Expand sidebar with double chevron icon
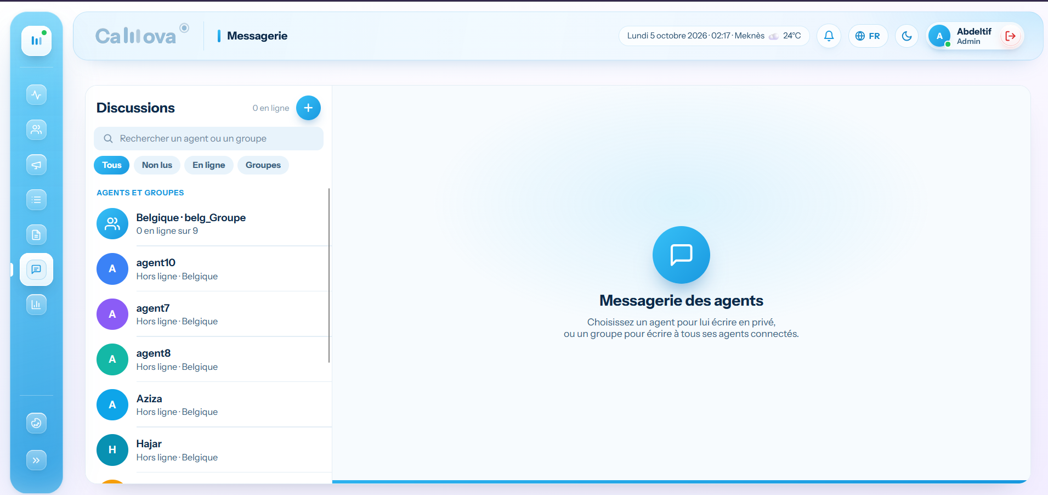 click(x=36, y=460)
